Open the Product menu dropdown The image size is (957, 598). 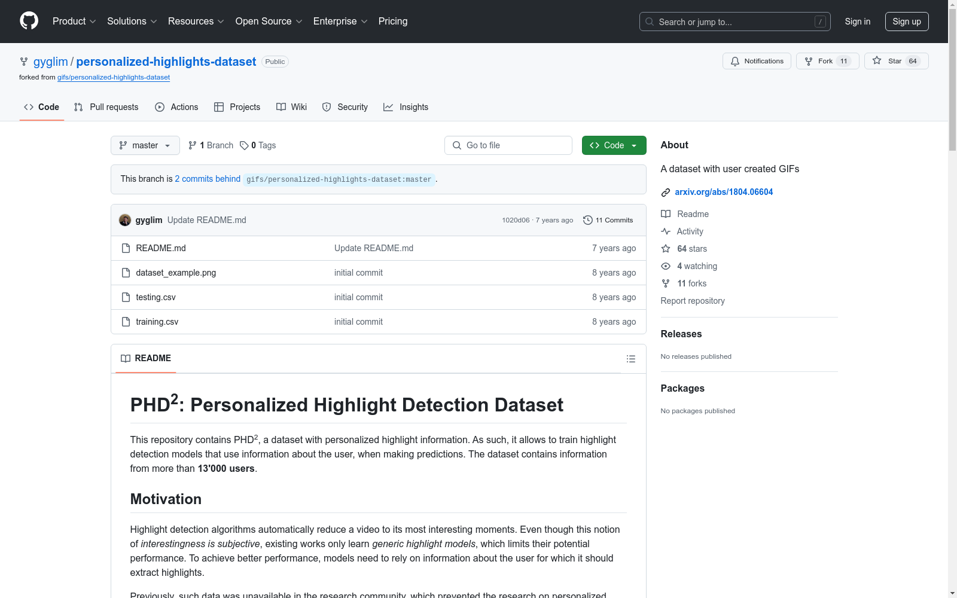[x=74, y=21]
